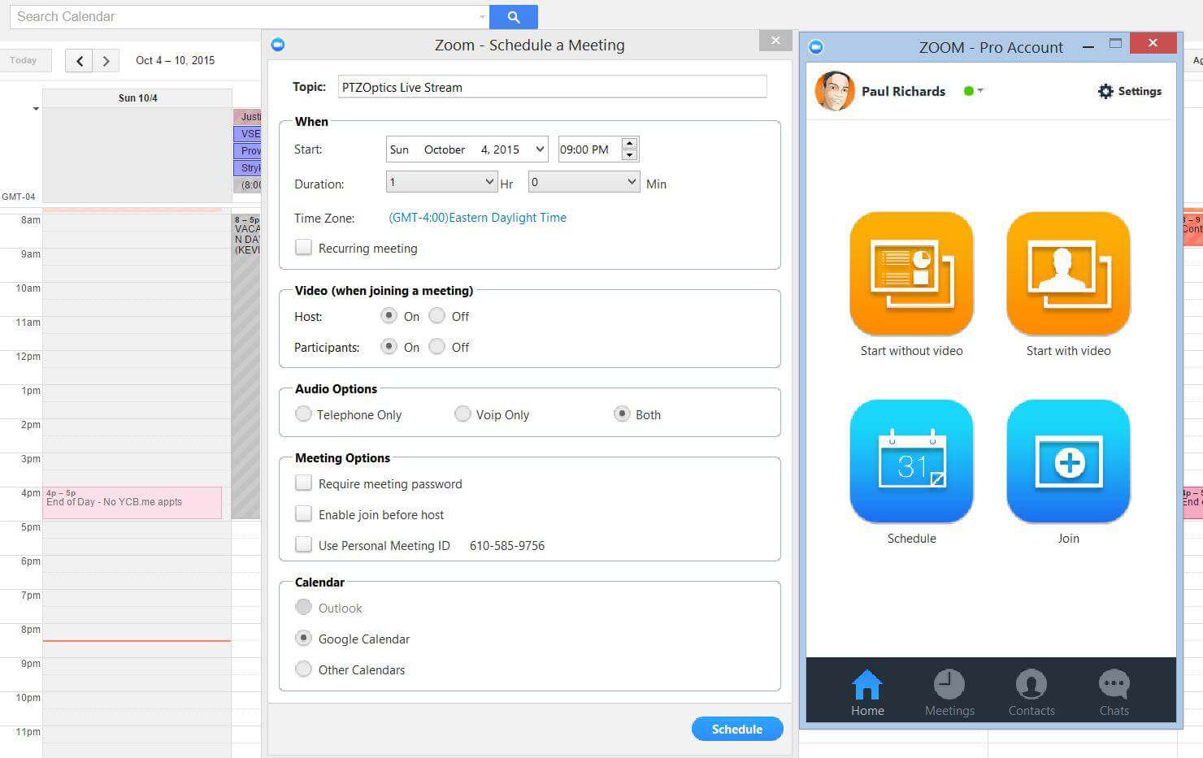Go to previous week in calendar

pyautogui.click(x=79, y=61)
